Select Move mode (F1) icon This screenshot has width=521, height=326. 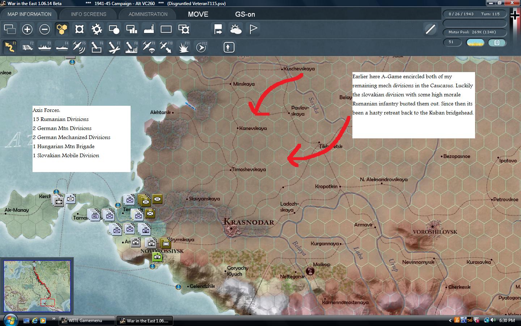tap(10, 47)
